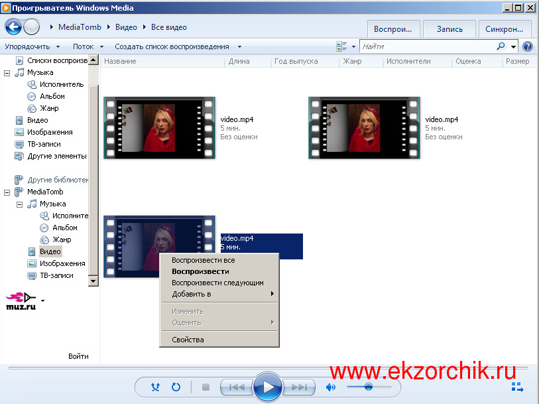
Task: Switch to Now Playing mode icon
Action: coord(517,387)
